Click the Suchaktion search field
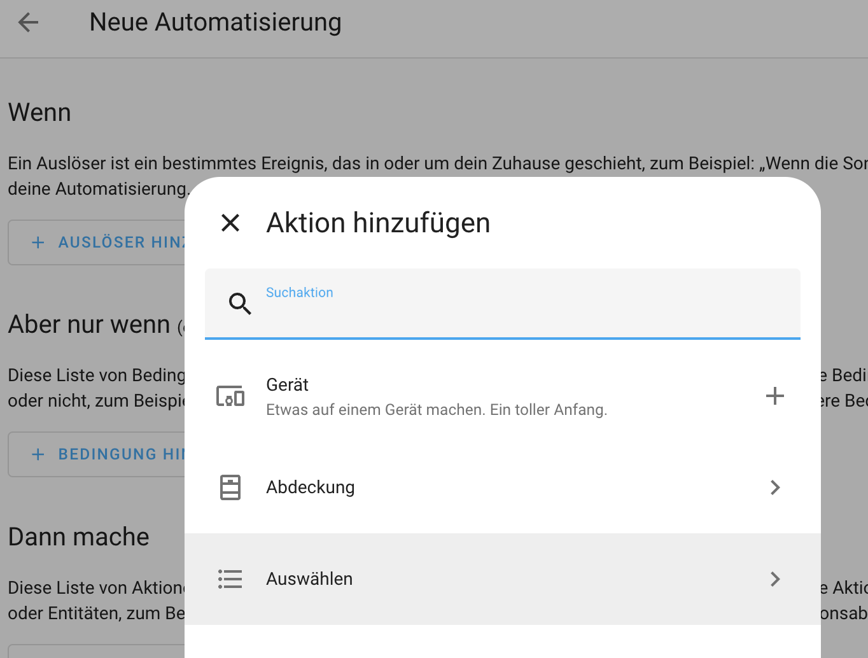Screen dimensions: 868x658 (445, 304)
